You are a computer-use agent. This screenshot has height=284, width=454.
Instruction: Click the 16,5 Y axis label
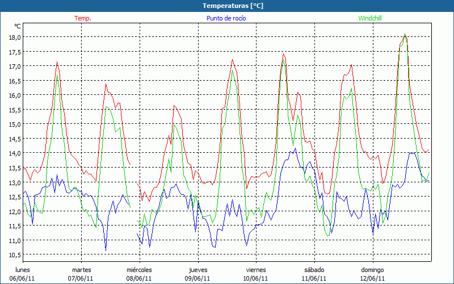[14, 81]
